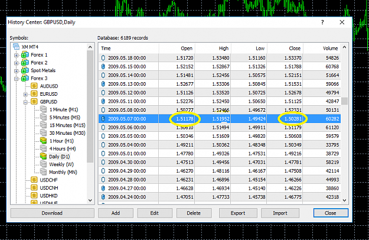369x240 pixels.
Task: Click the 1 Hour (H1) database icon
Action: [43, 141]
